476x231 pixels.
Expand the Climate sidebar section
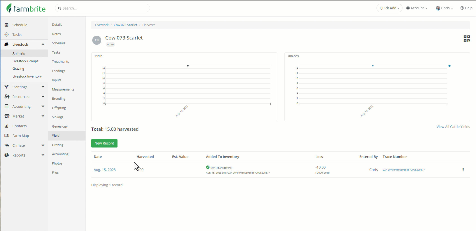tap(43, 145)
